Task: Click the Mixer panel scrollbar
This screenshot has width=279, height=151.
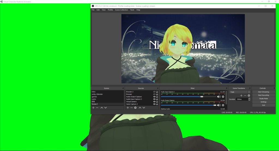Action: point(226,97)
